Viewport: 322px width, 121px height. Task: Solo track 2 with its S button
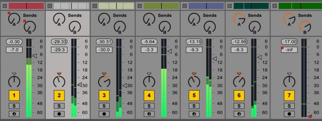[x=59, y=106]
